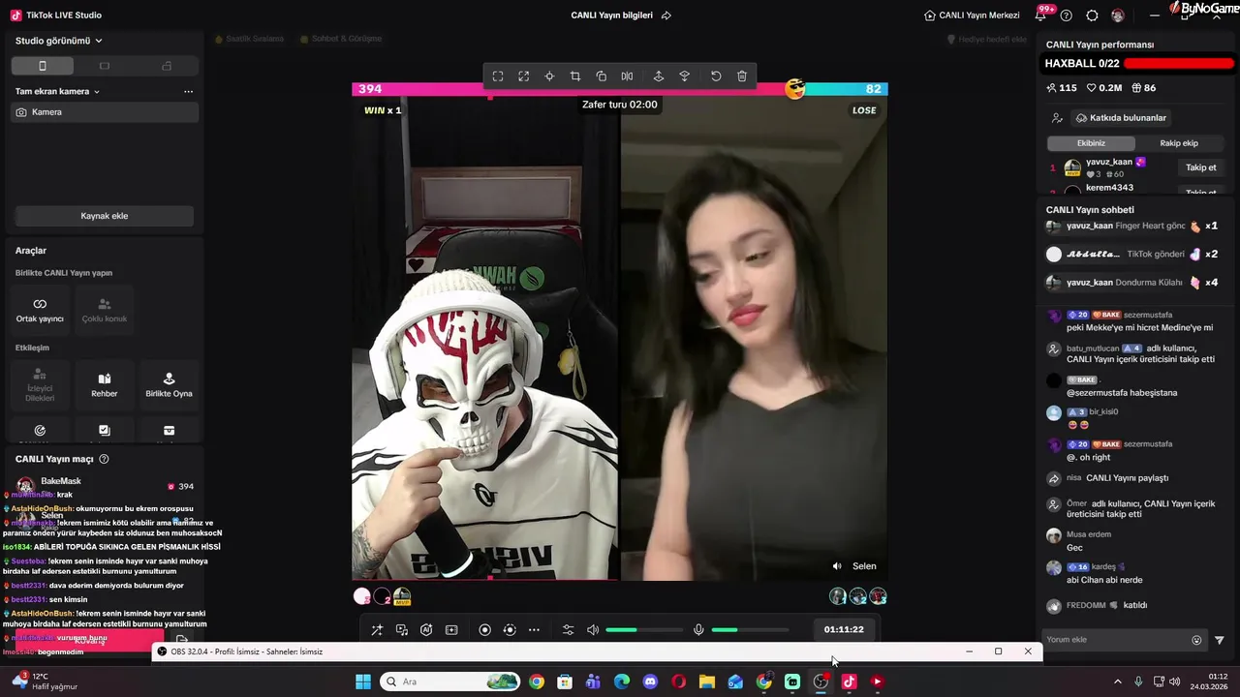This screenshot has width=1240, height=697.
Task: Follow yavuz_kaan with Takip et
Action: pos(1201,167)
